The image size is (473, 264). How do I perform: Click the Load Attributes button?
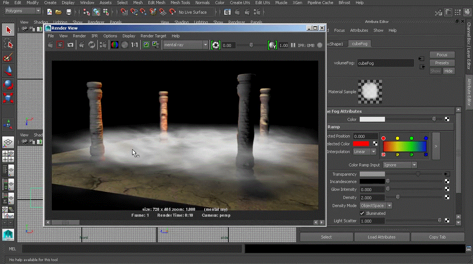pyautogui.click(x=382, y=237)
